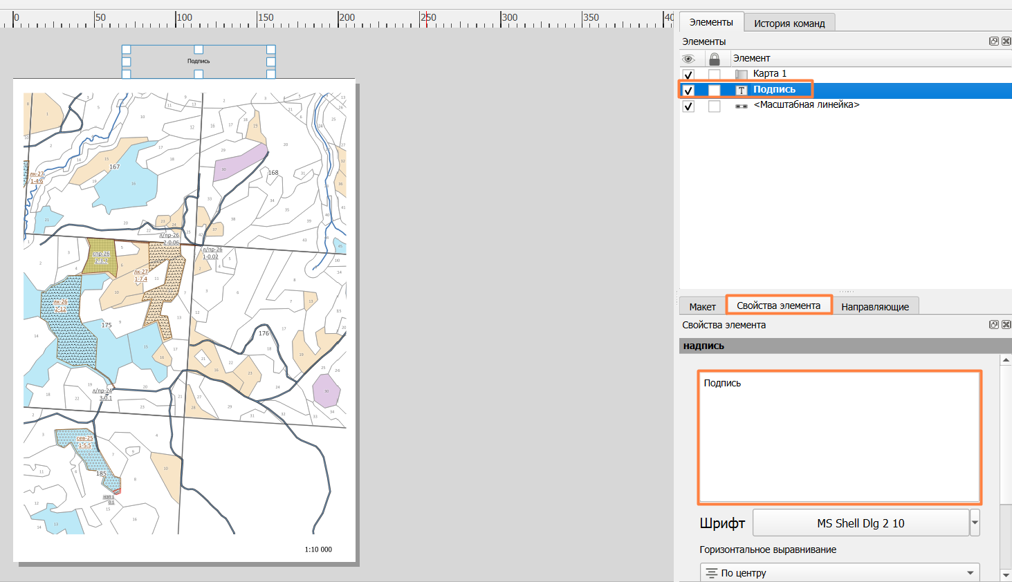Switch to the История команд tab

pyautogui.click(x=789, y=23)
